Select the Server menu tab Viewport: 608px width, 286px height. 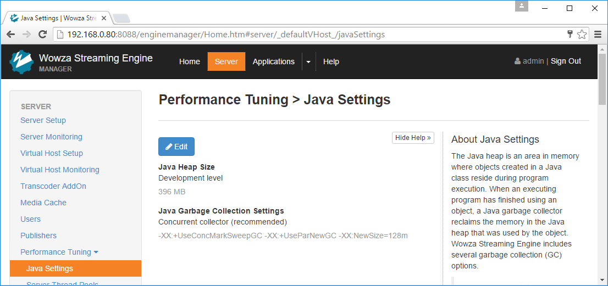[x=226, y=61]
